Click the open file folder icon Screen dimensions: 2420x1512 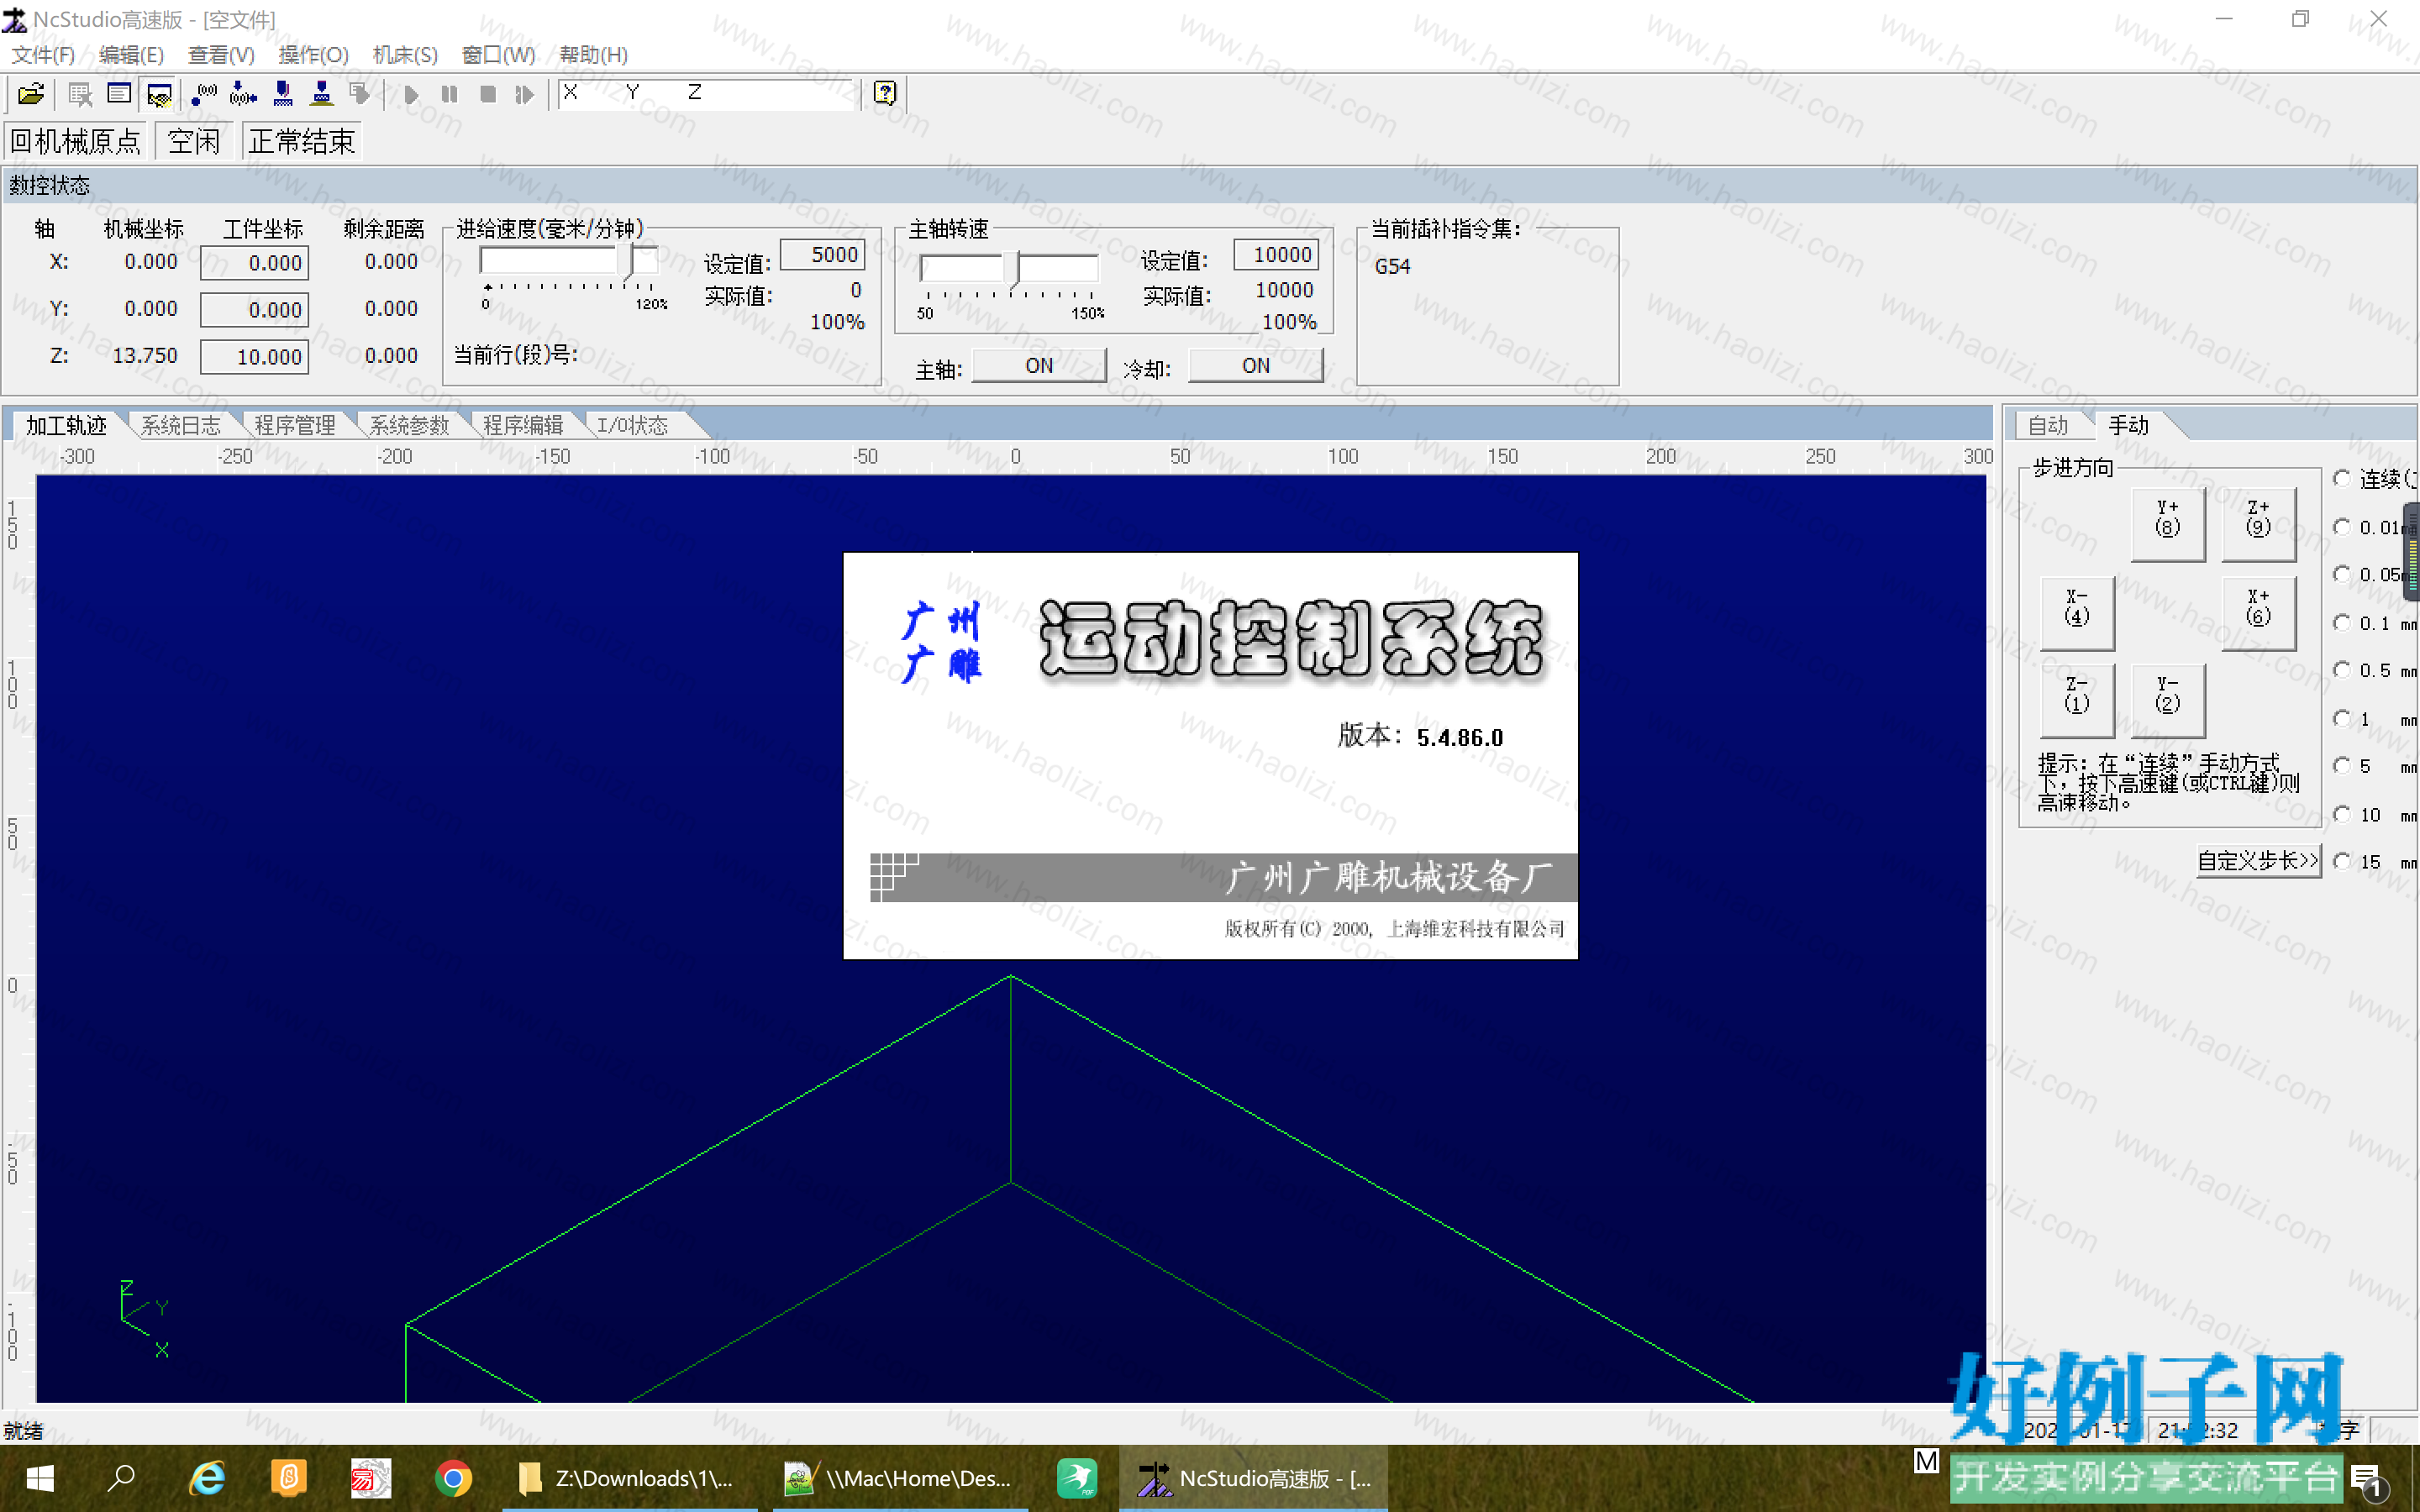(31, 94)
